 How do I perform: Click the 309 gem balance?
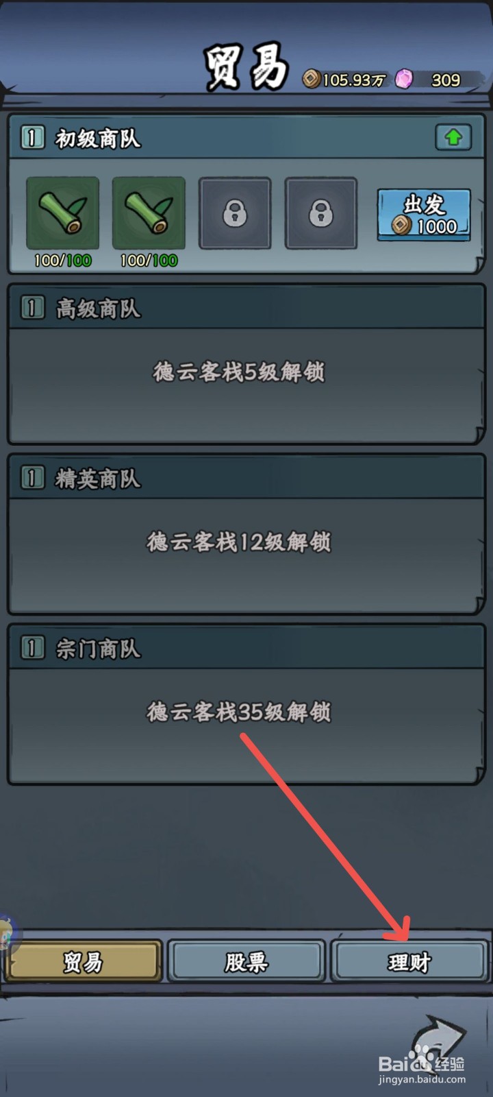446,80
